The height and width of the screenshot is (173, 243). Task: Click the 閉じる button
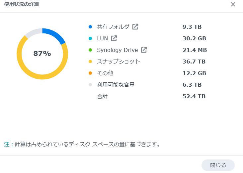pos(218,165)
